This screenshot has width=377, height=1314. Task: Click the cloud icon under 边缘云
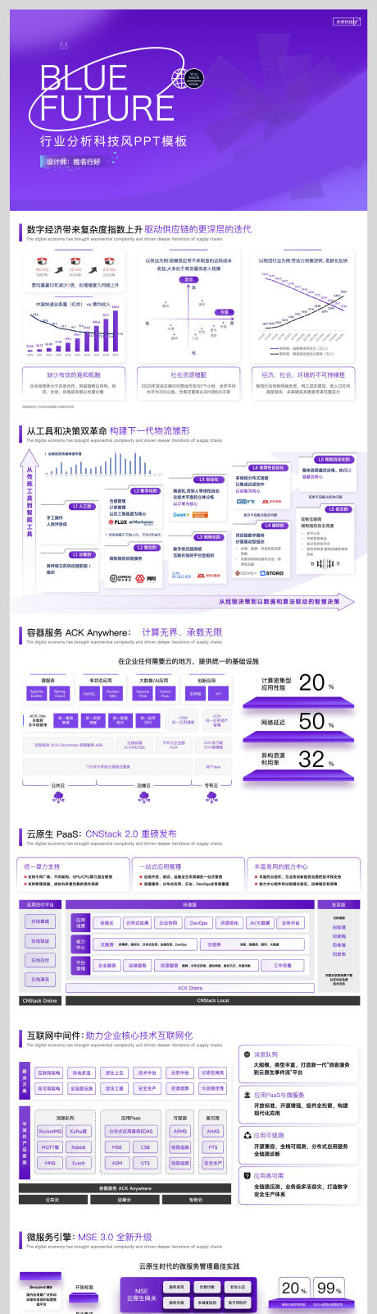pyautogui.click(x=144, y=797)
